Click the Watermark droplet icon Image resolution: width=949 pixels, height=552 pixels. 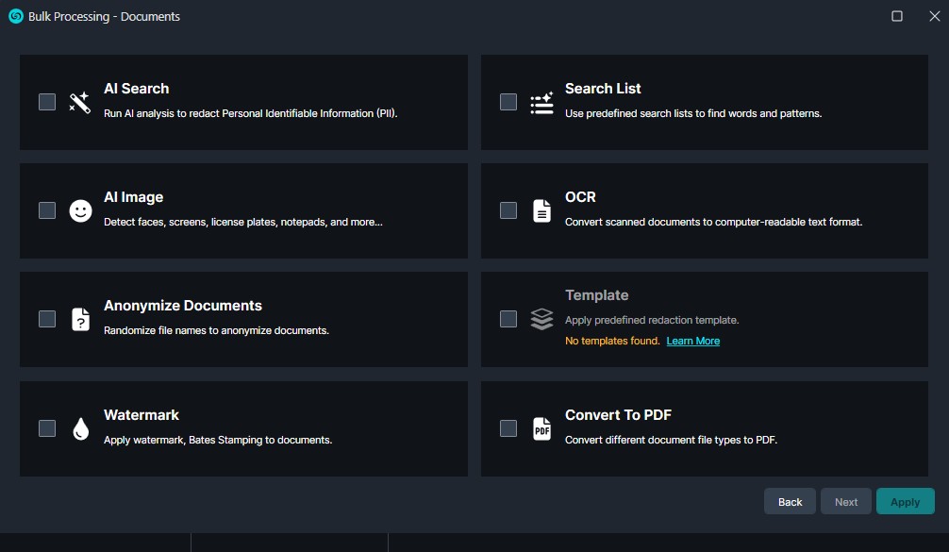pyautogui.click(x=80, y=429)
